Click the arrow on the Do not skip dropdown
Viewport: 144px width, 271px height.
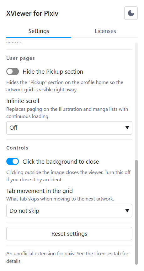(x=127, y=211)
